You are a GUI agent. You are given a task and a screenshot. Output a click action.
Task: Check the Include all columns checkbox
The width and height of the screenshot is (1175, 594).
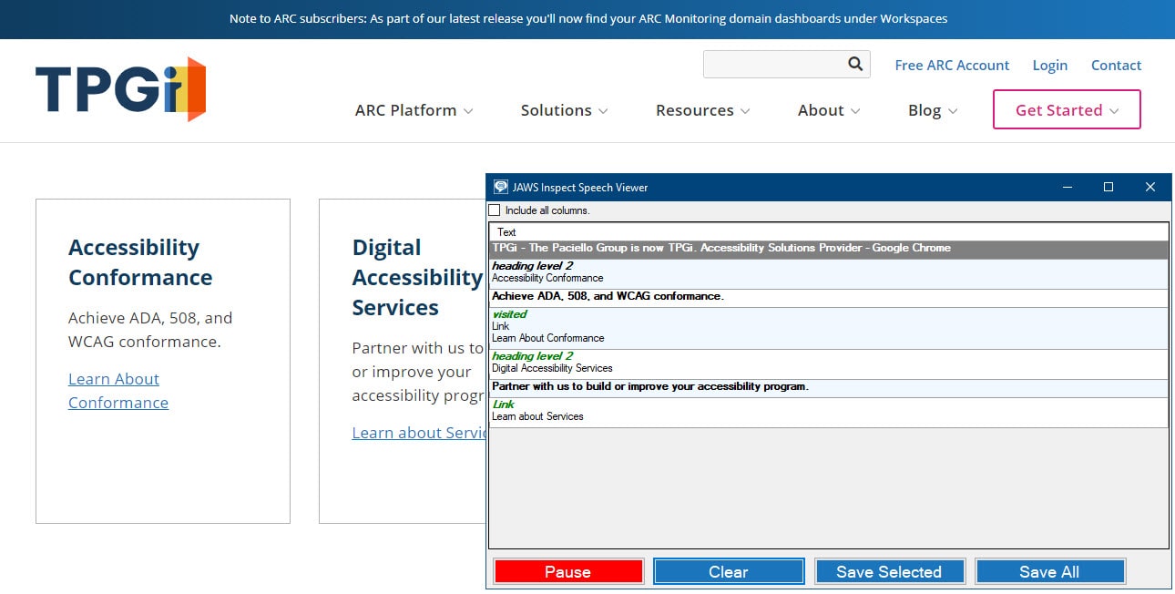[495, 210]
